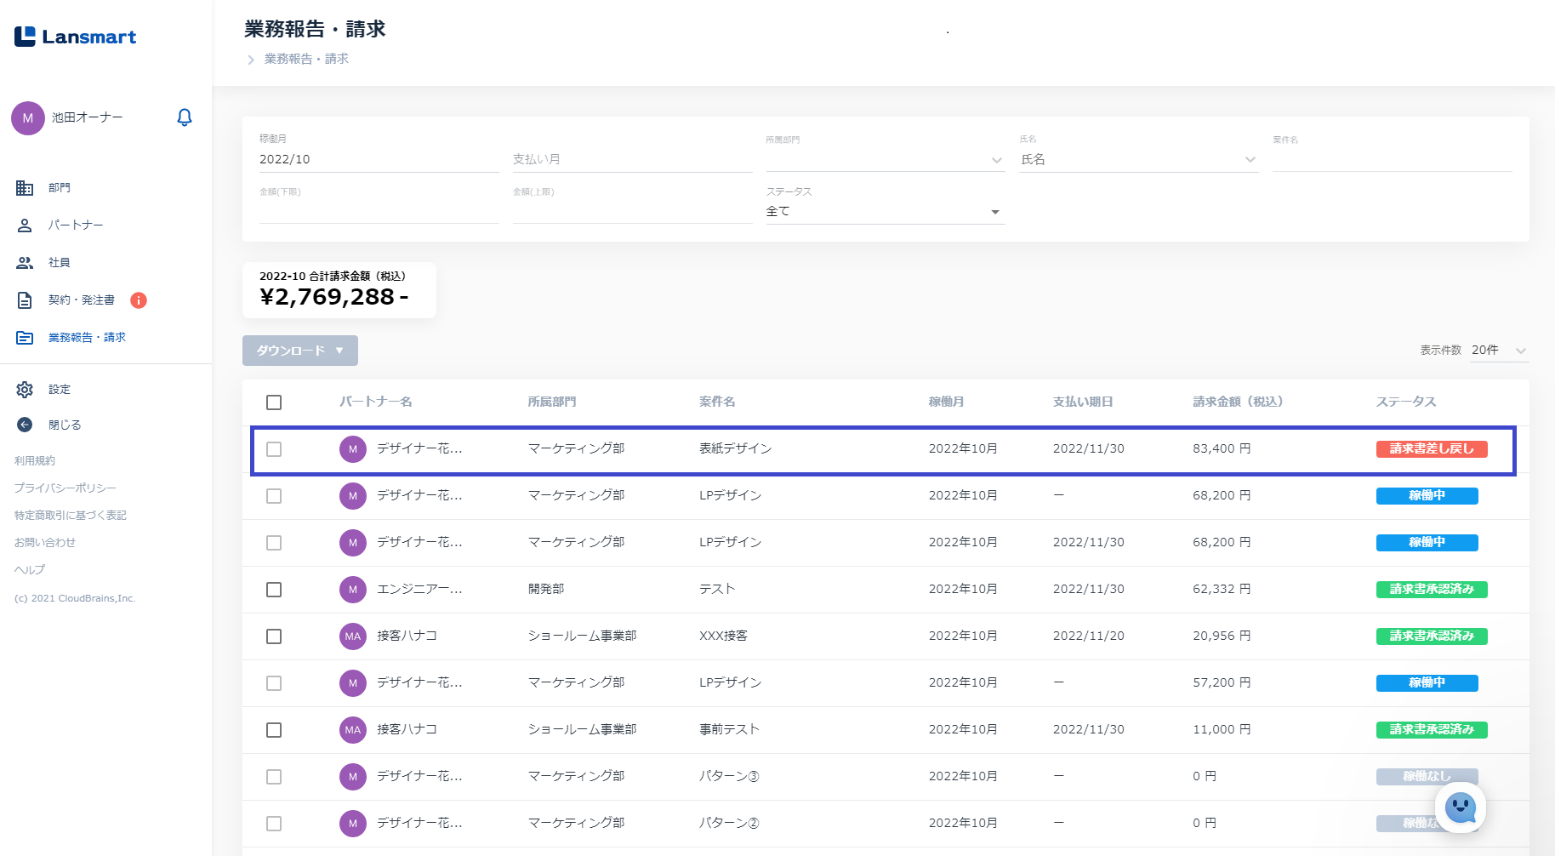Click the red alert badge beside 契約・発注書
Screen dimensions: 1555x856
(139, 300)
